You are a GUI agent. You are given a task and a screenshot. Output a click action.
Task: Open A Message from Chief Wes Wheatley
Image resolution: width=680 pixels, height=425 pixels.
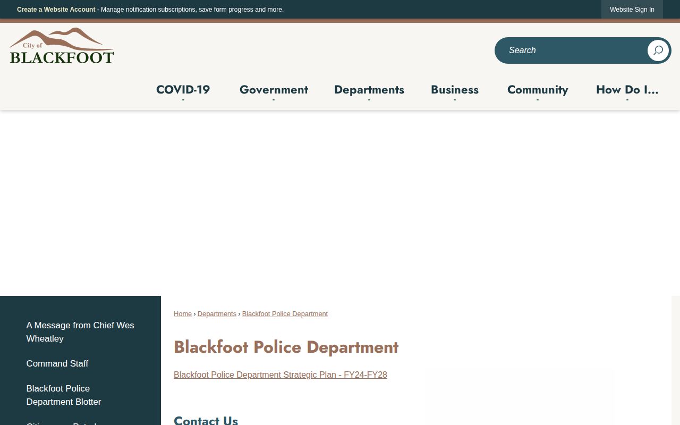pos(80,332)
